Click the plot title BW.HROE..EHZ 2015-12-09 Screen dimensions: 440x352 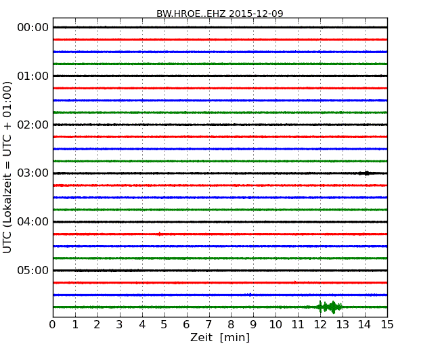[x=220, y=14]
